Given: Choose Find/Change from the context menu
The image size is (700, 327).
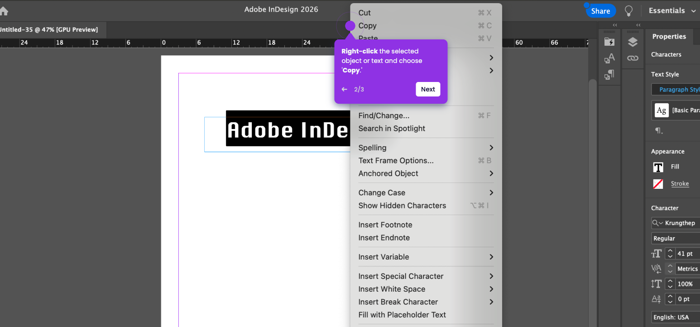Looking at the screenshot, I should point(426,115).
